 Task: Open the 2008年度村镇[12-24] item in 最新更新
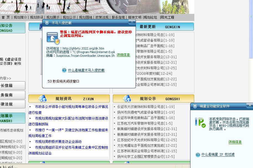tap(154, 73)
